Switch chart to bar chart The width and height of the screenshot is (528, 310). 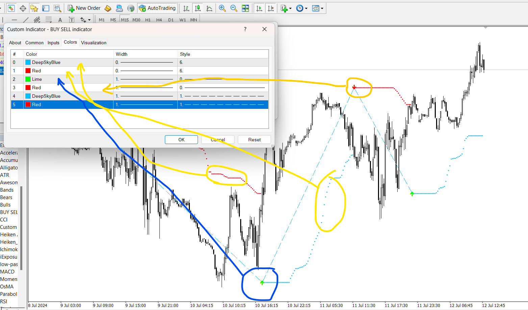coord(186,8)
